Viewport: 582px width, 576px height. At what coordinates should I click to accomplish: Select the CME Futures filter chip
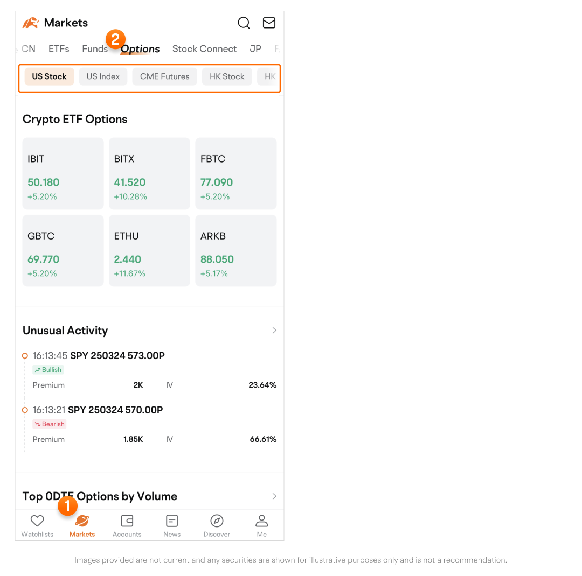point(164,76)
